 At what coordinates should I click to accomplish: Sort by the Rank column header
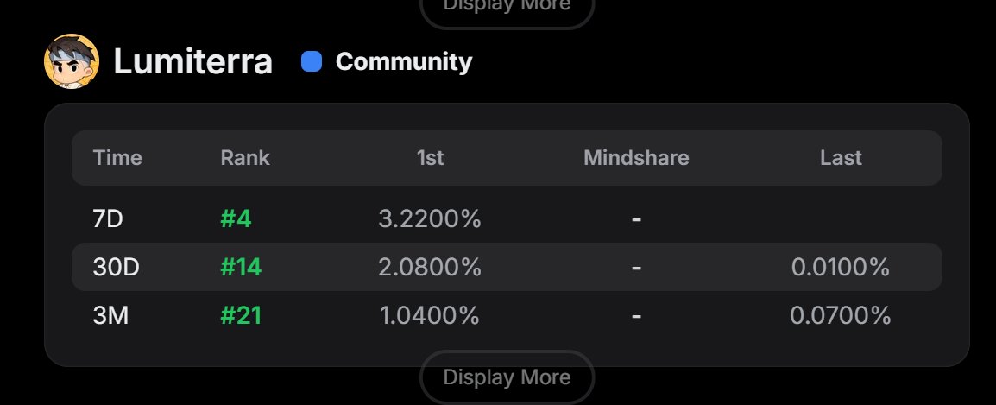(x=245, y=158)
